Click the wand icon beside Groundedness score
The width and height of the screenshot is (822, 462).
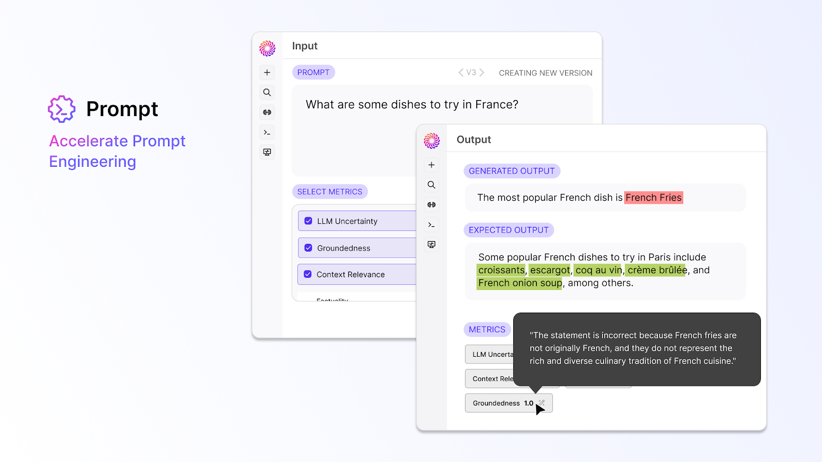541,402
